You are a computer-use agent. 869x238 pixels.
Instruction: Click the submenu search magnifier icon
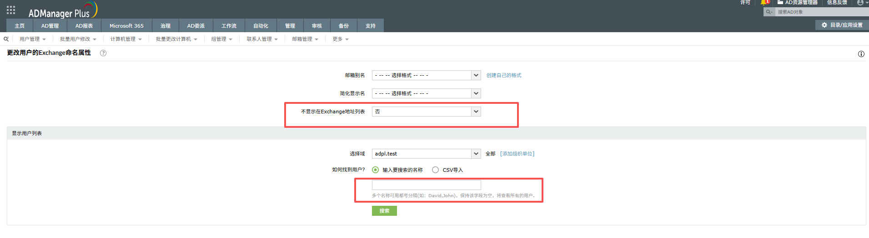(x=6, y=39)
